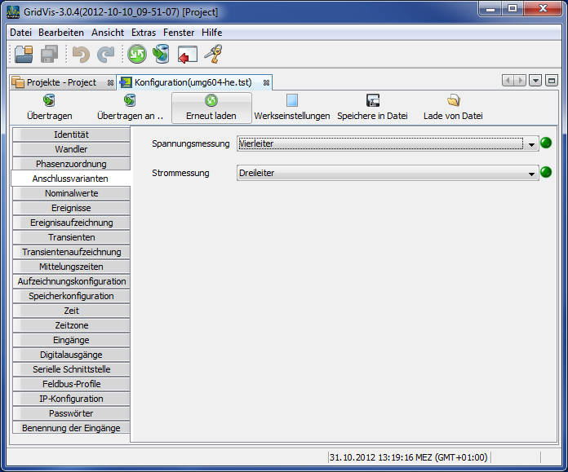Viewport: 568px width, 472px height.
Task: Click green status indicator beside Spannungsmessung
Action: [546, 143]
